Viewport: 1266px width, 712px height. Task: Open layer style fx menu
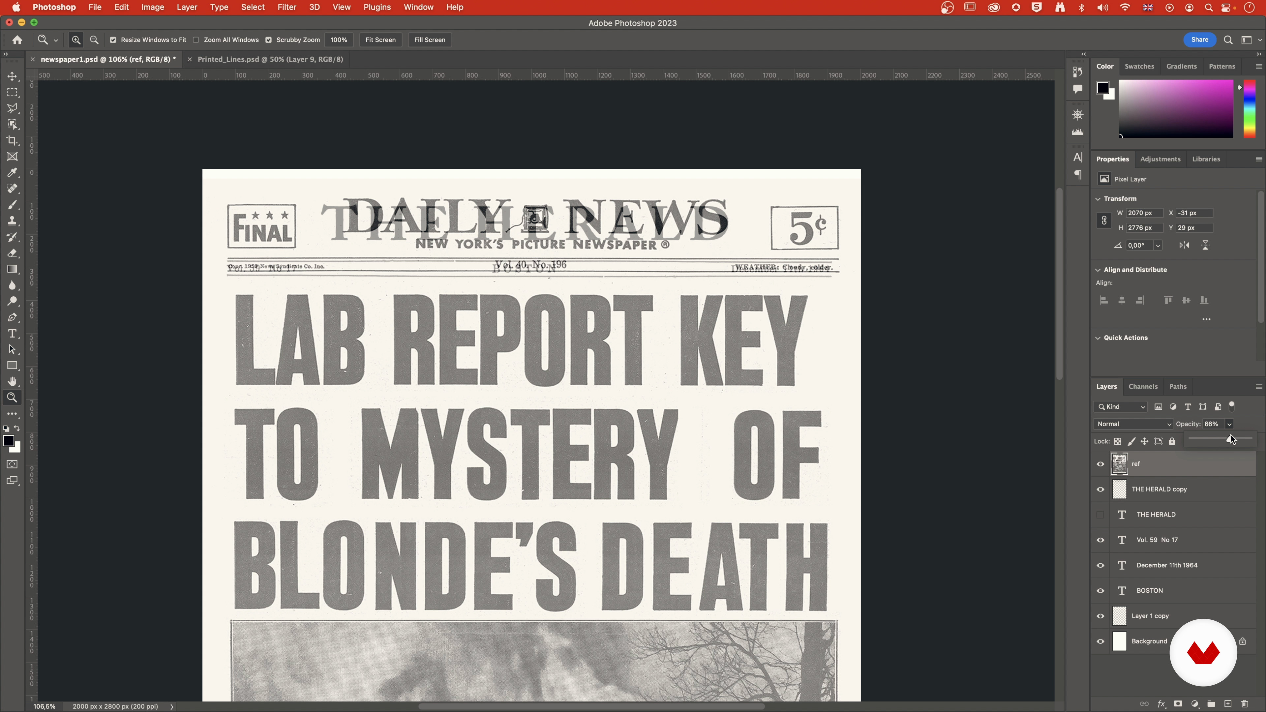point(1161,704)
